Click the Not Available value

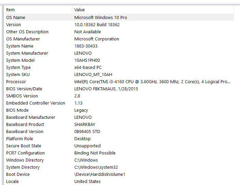[x=88, y=32]
